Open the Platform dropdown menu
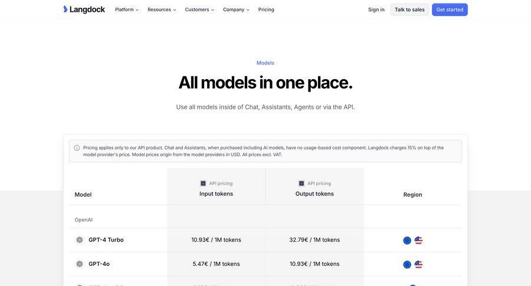The image size is (531, 286). pyautogui.click(x=127, y=9)
